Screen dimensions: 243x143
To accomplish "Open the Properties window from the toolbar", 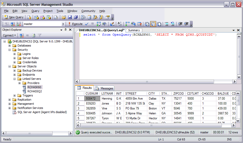I will 108,17.
